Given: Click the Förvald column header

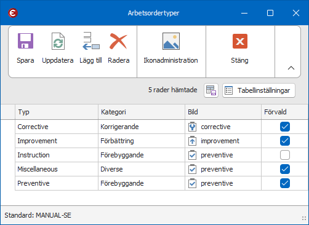Looking at the screenshot, I should 285,112.
